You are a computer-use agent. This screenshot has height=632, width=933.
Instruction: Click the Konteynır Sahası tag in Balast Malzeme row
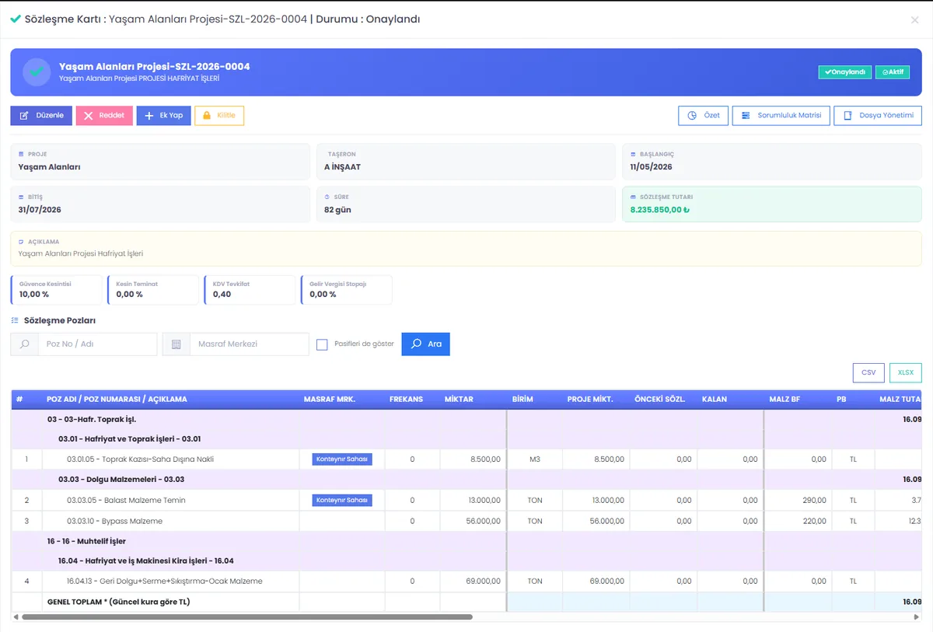[x=342, y=501]
